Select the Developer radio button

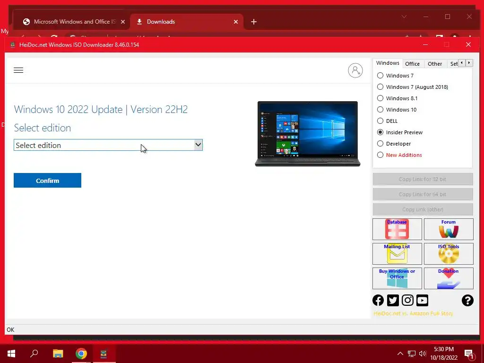point(380,144)
